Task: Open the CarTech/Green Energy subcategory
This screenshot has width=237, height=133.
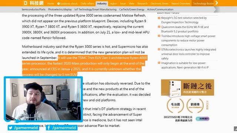Action: click(x=132, y=9)
